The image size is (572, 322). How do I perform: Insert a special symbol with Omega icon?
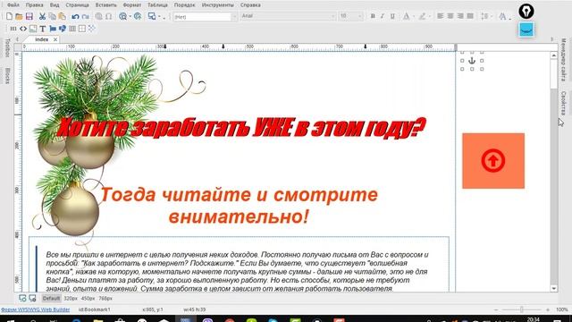(109, 16)
